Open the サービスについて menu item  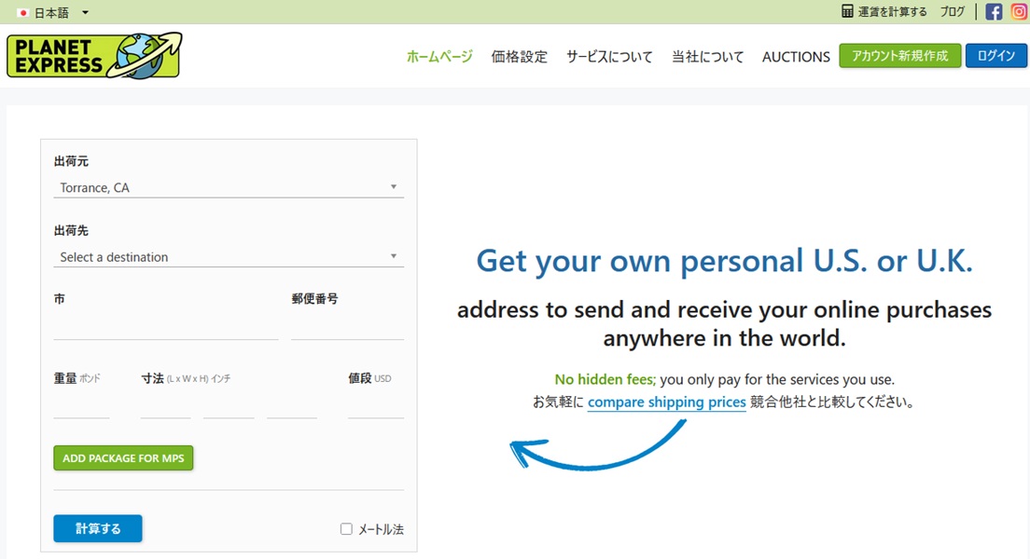[x=609, y=57]
